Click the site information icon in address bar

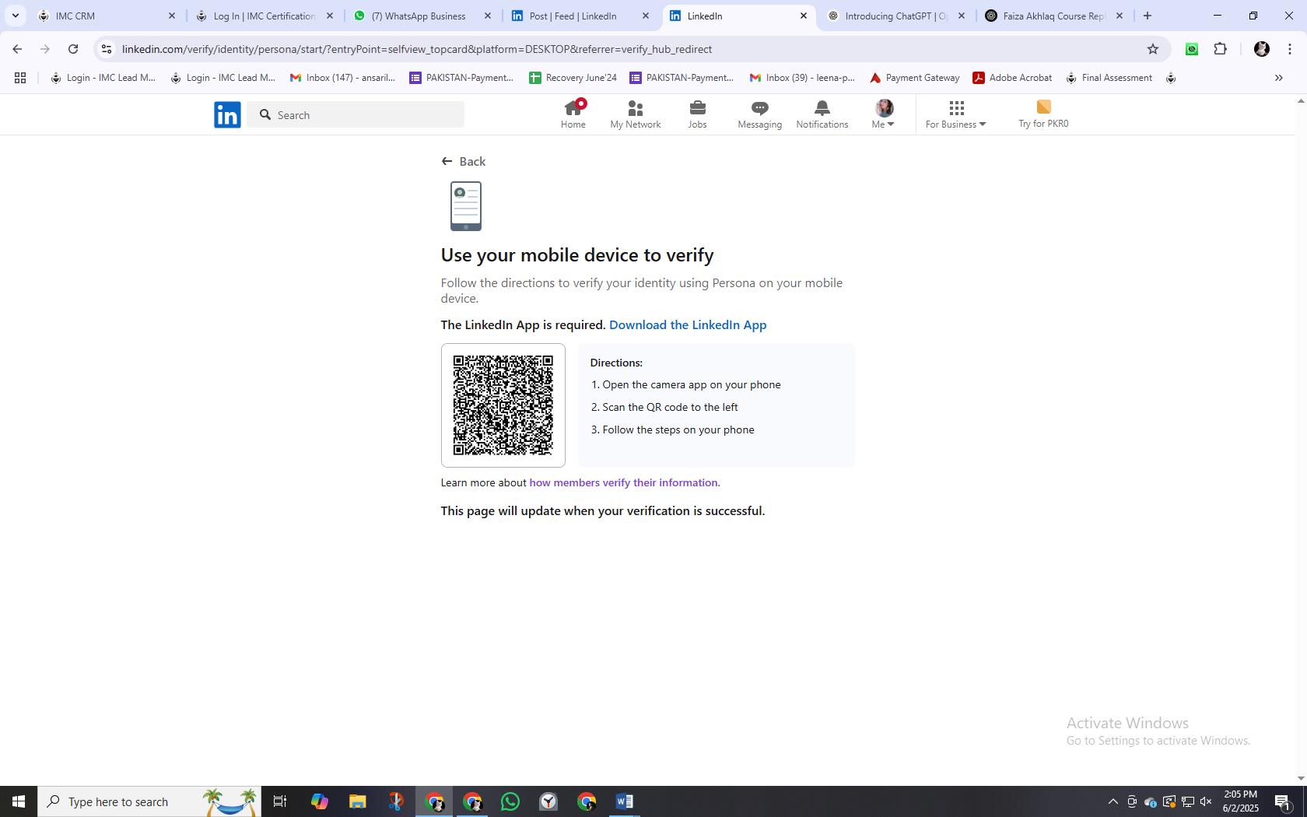pos(107,49)
